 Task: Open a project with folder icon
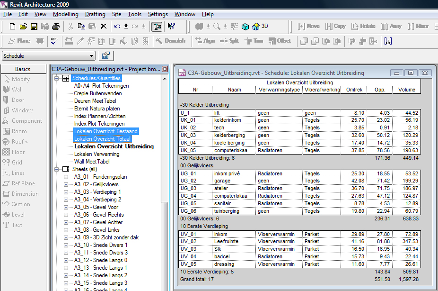point(23,26)
